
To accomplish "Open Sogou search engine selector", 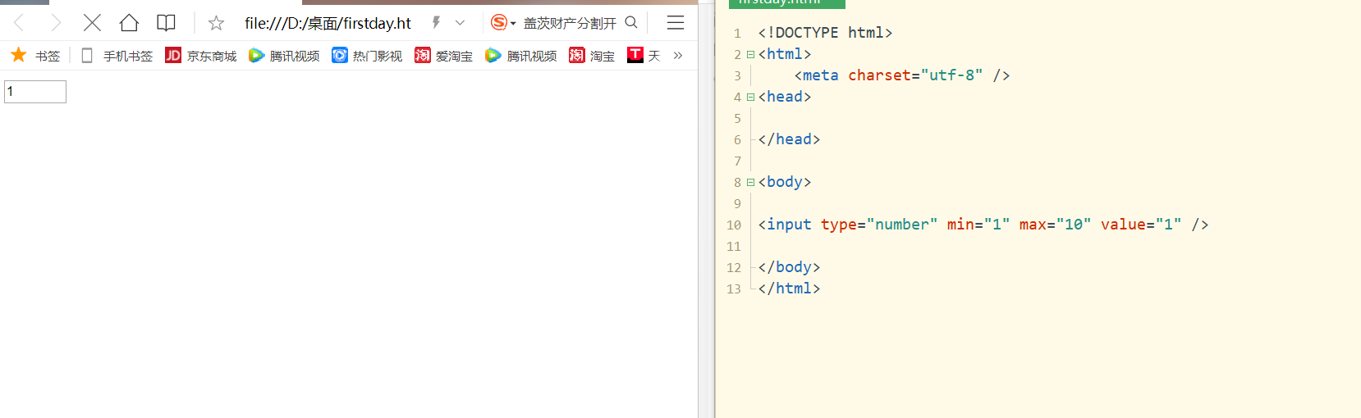I will [502, 23].
